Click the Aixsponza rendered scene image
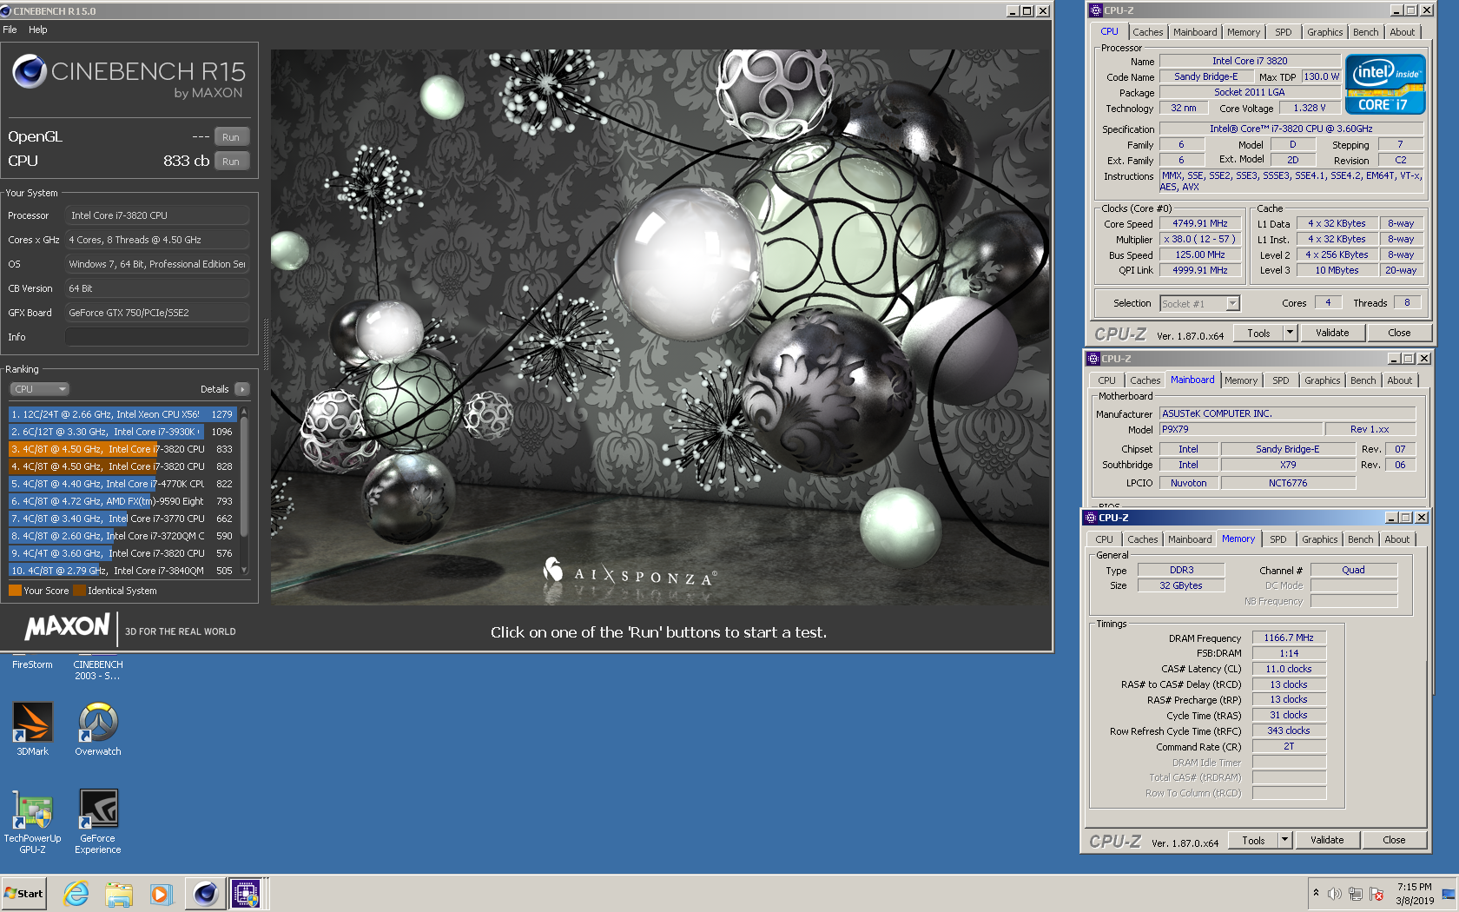 [660, 327]
